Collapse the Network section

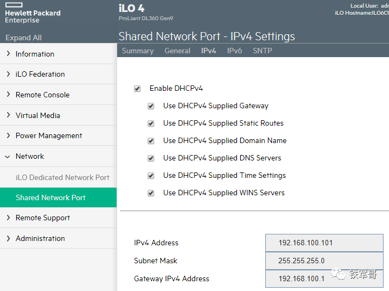tap(29, 156)
